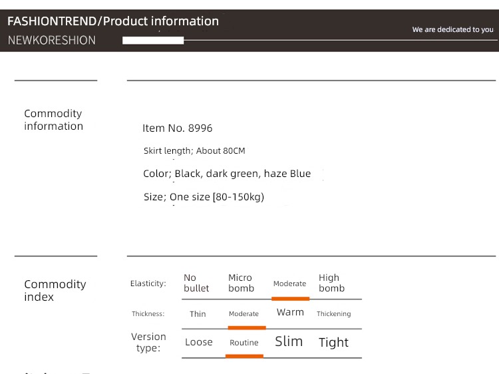Click the Color Black, dark green line
The height and width of the screenshot is (374, 499).
point(227,174)
